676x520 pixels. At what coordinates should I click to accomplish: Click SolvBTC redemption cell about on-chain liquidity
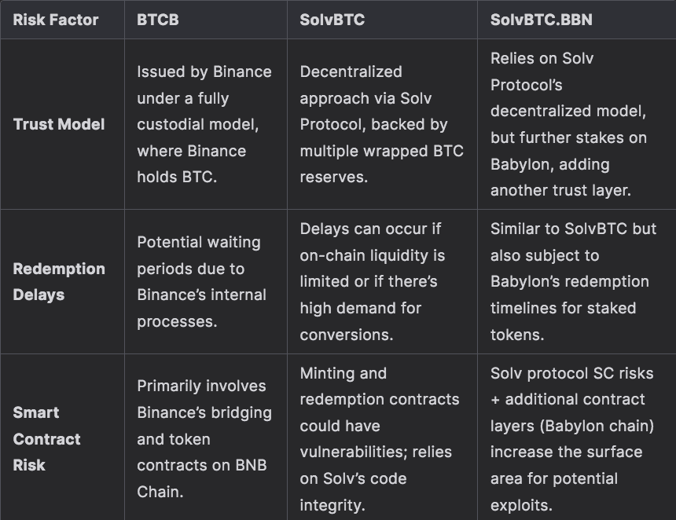click(373, 281)
